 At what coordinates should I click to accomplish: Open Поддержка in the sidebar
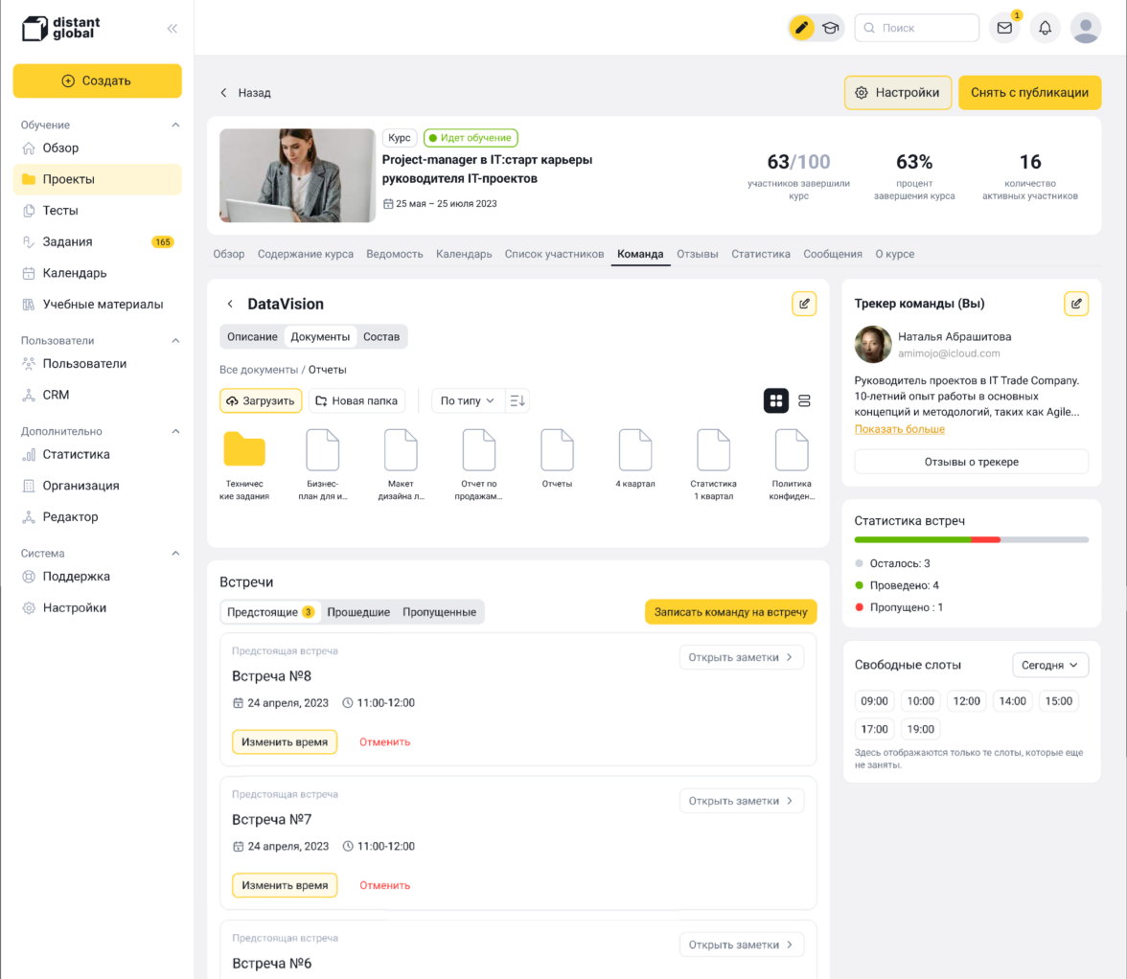97,576
